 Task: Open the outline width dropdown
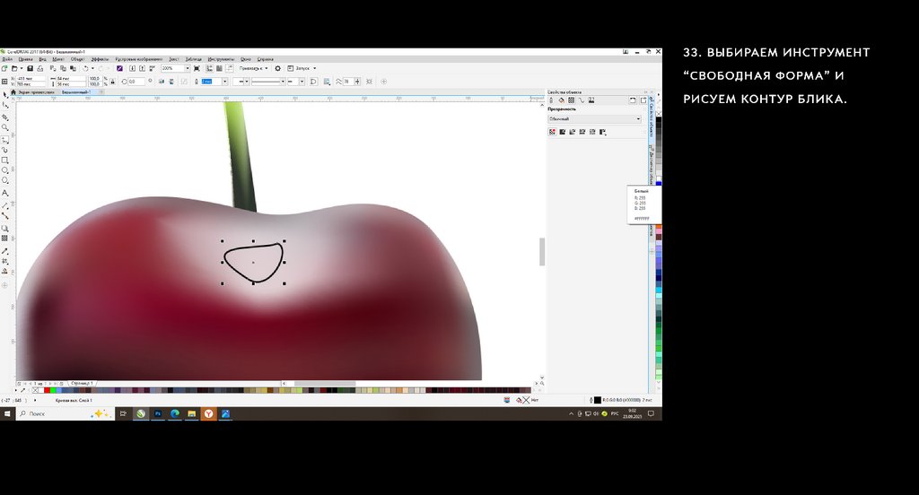point(224,82)
